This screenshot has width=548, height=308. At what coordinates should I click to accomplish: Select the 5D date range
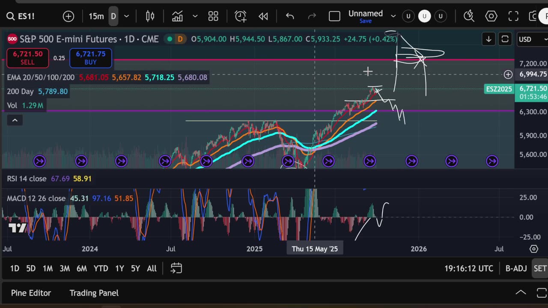(x=31, y=268)
